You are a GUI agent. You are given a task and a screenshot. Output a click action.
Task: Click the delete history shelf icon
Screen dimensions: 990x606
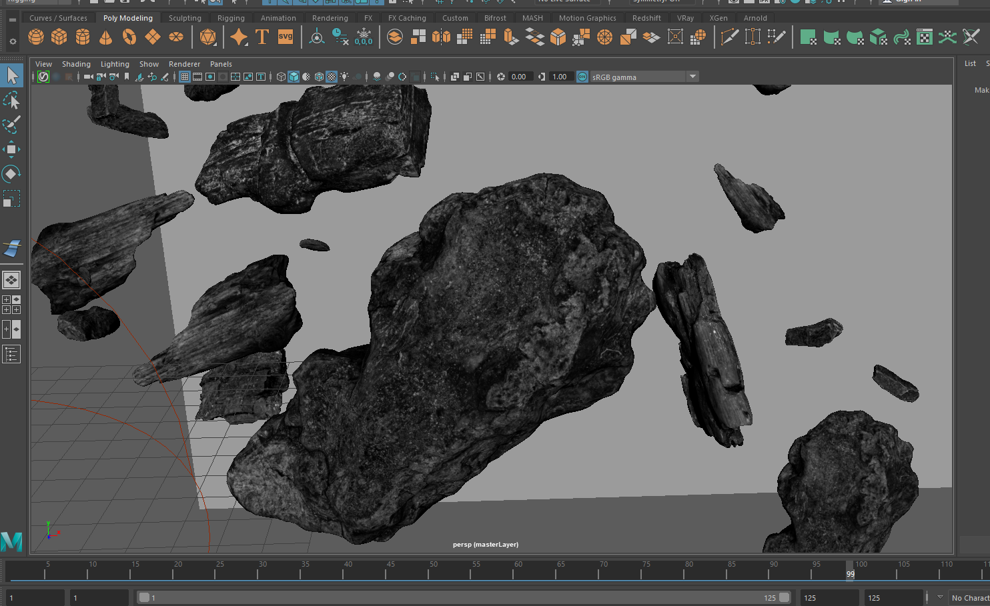[x=340, y=37]
